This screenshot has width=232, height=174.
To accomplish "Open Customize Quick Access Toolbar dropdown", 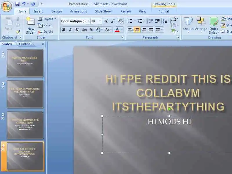I will [41, 4].
